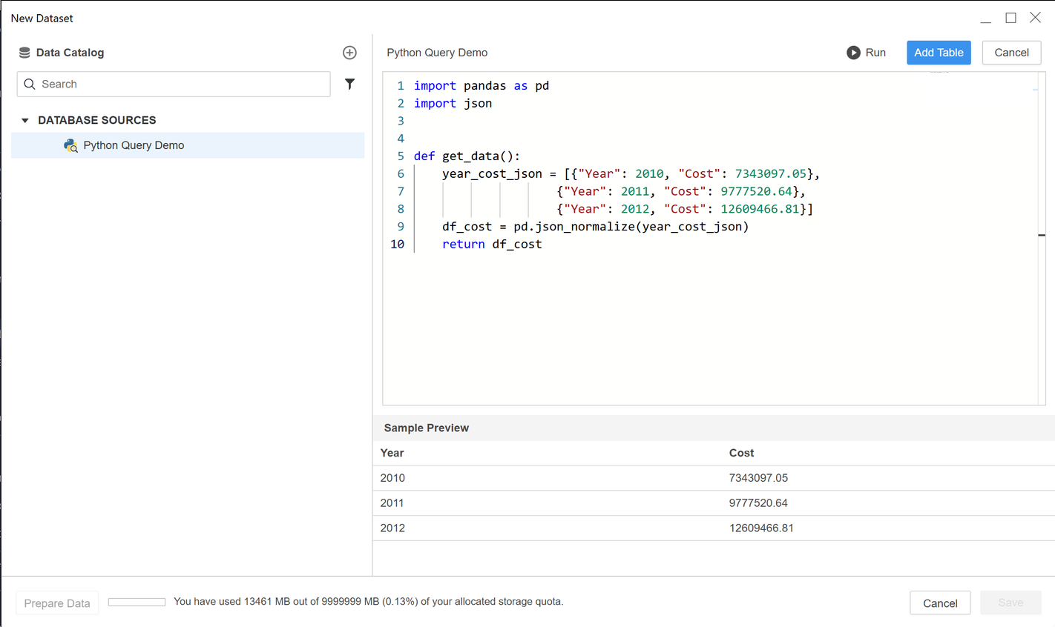Click the Cost column header
The width and height of the screenshot is (1055, 627).
pos(741,453)
